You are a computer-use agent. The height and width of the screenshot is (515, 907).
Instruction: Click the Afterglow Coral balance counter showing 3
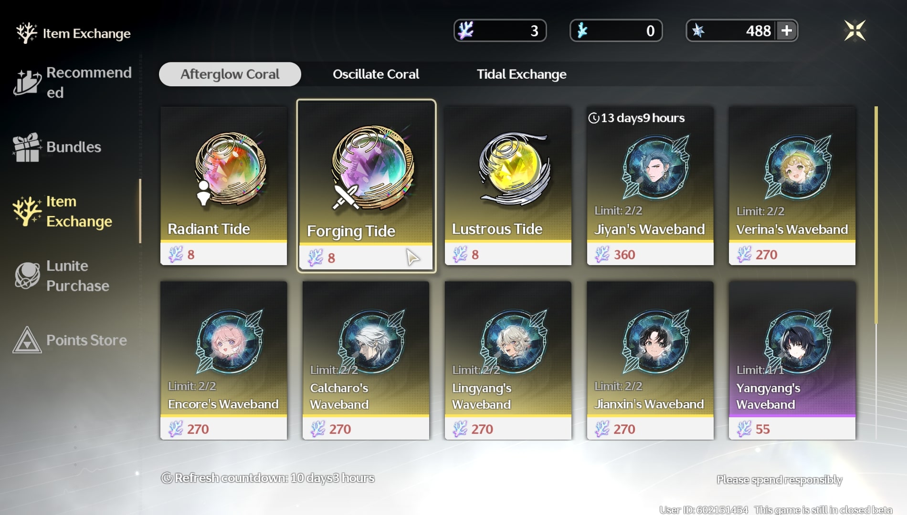click(500, 31)
